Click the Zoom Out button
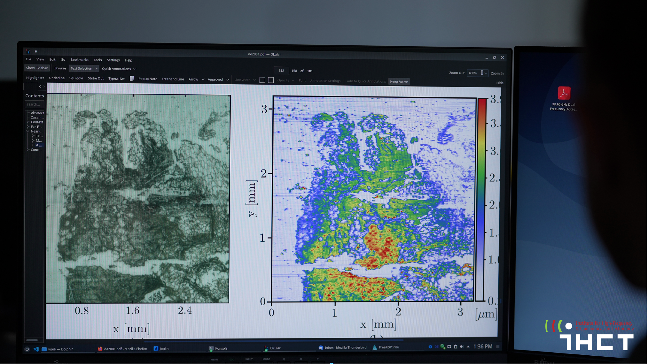The image size is (648, 364). (x=457, y=73)
